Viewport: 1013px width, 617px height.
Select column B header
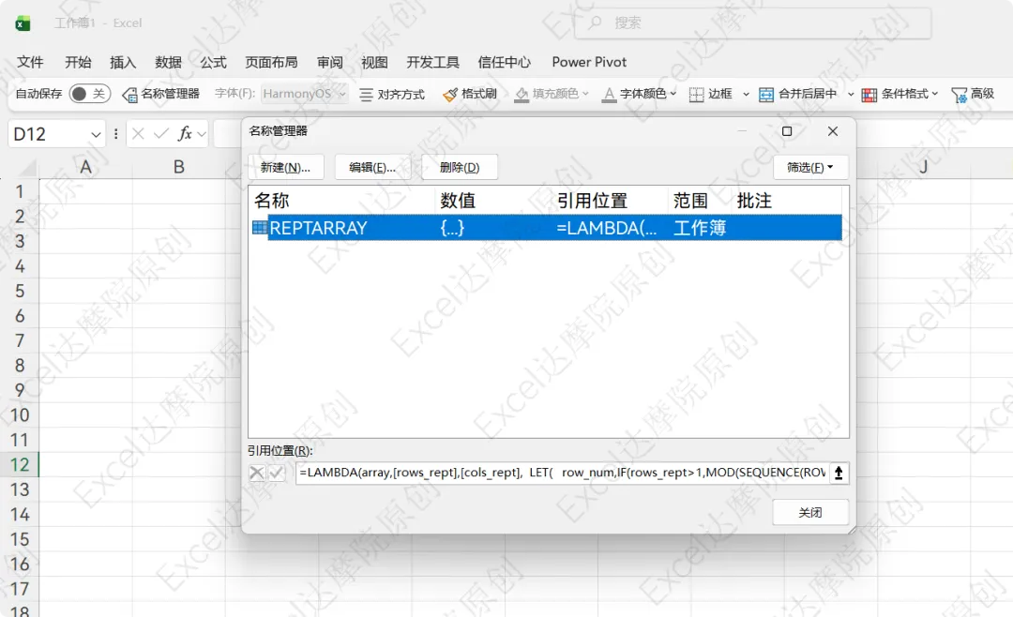pos(179,167)
